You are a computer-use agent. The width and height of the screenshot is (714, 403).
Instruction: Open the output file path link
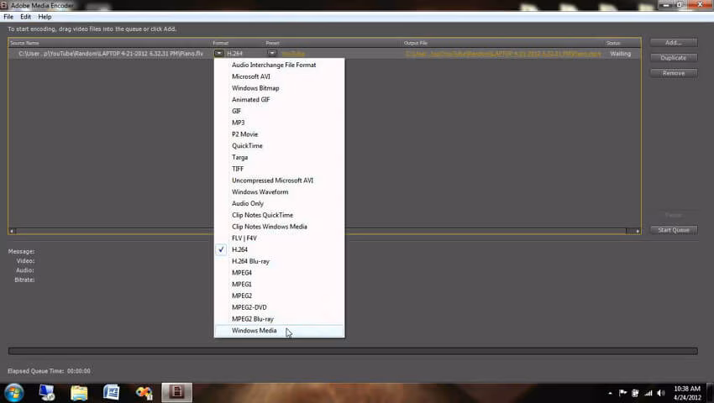(503, 54)
